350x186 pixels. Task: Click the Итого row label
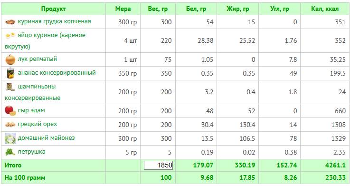13,166
